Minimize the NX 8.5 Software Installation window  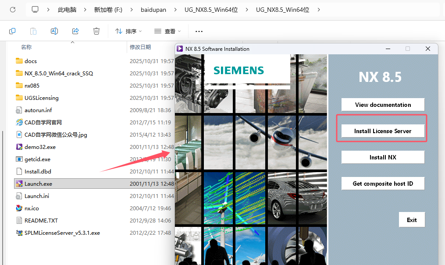point(388,49)
